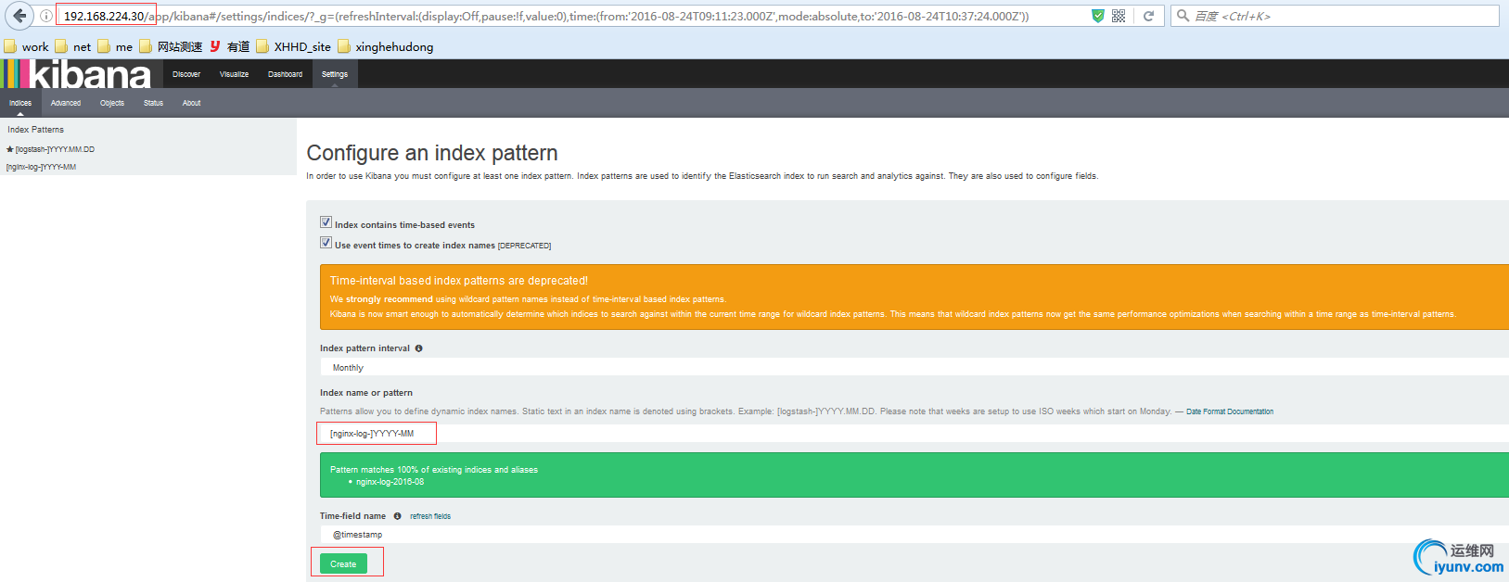This screenshot has height=582, width=1509.
Task: Click the browser URL address field
Action: tap(570, 16)
